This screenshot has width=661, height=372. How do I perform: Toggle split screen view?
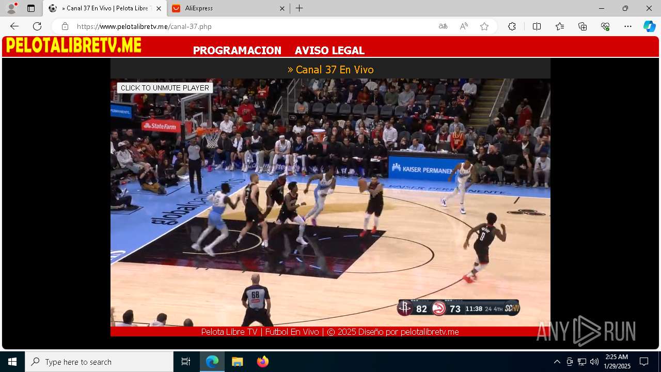coord(537,26)
